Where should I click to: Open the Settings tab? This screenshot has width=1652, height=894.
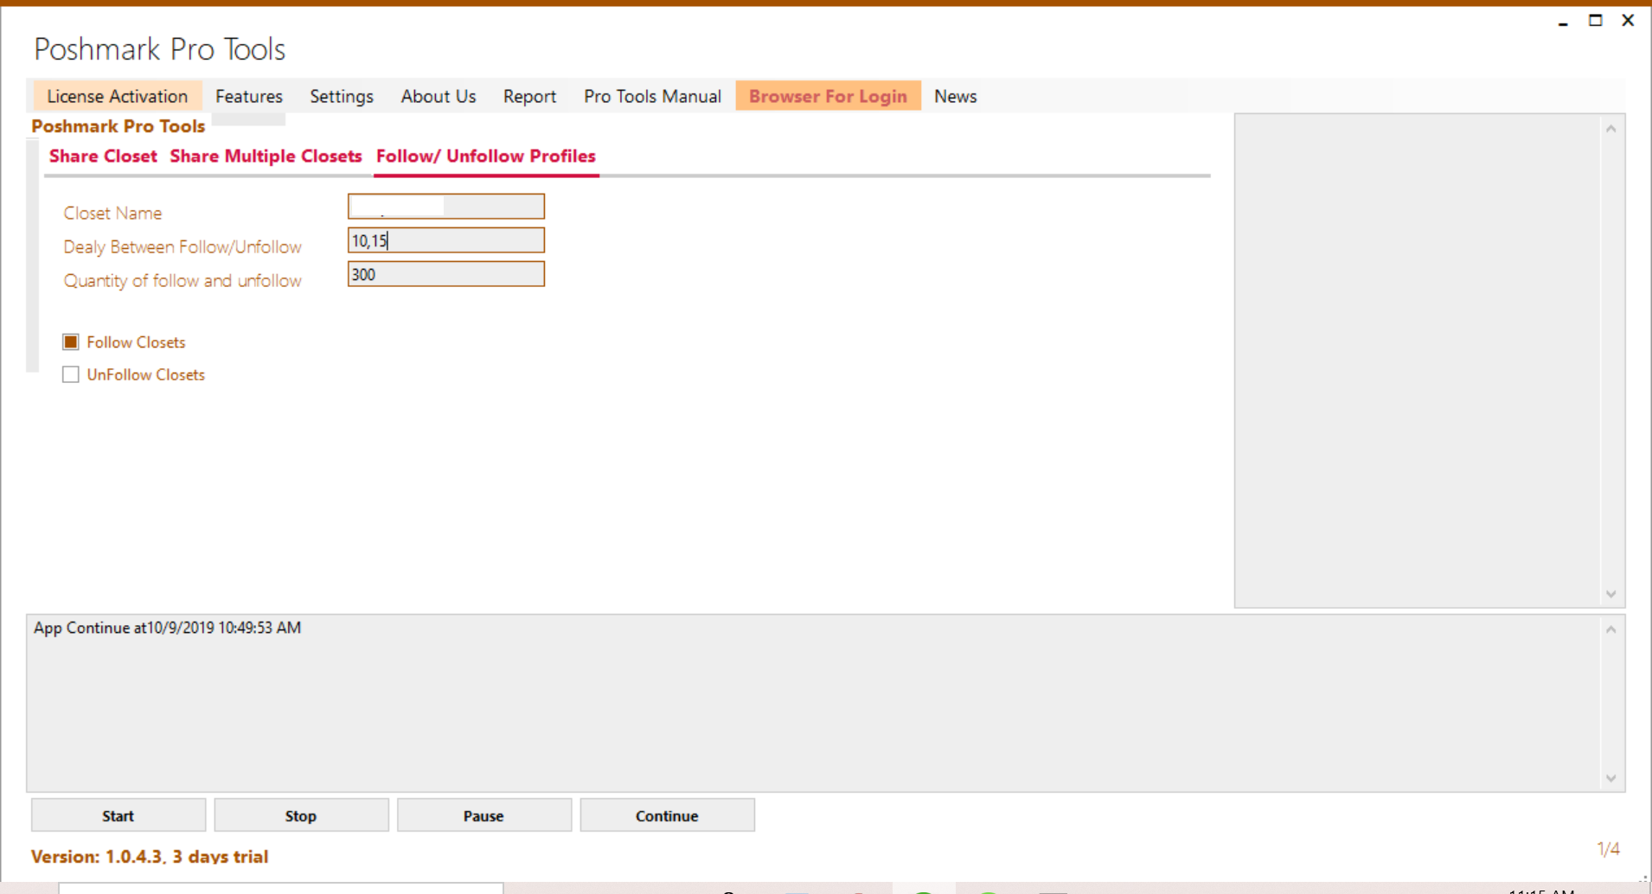(342, 96)
